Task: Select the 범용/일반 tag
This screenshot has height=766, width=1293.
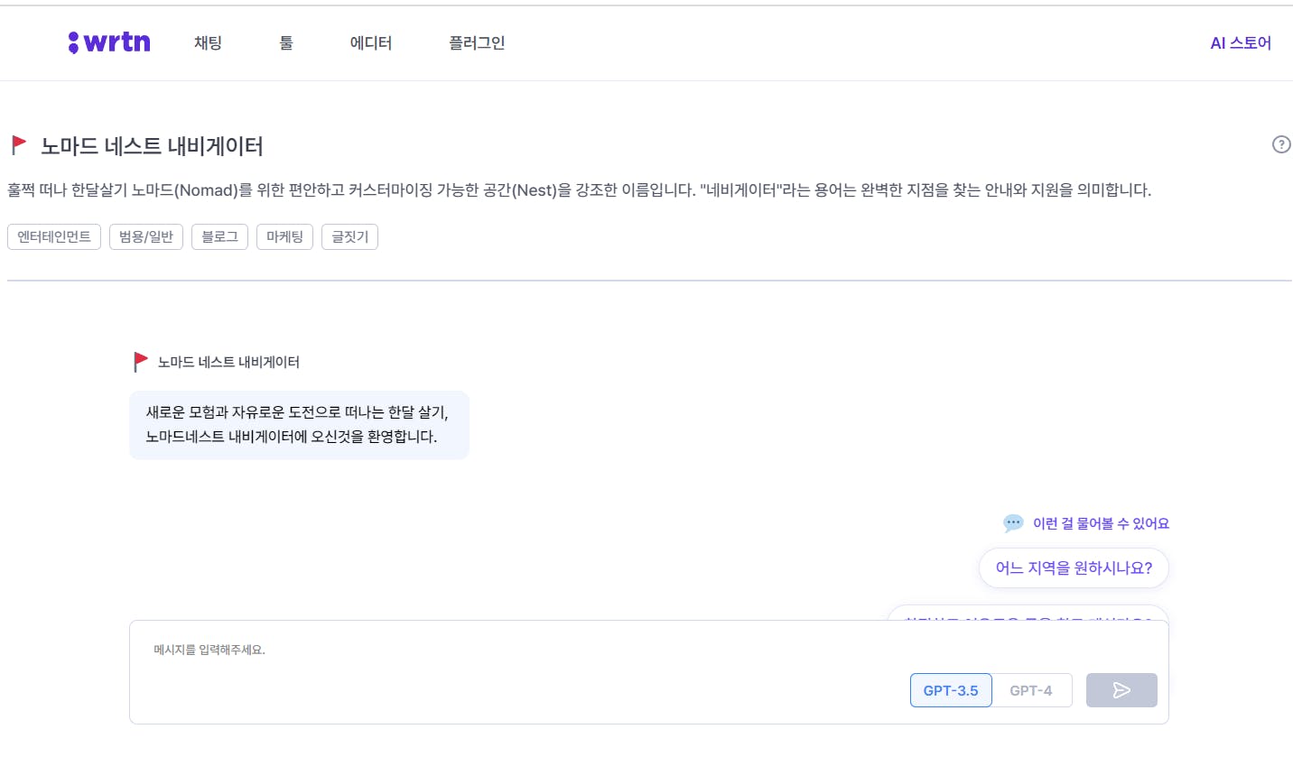Action: 146,236
